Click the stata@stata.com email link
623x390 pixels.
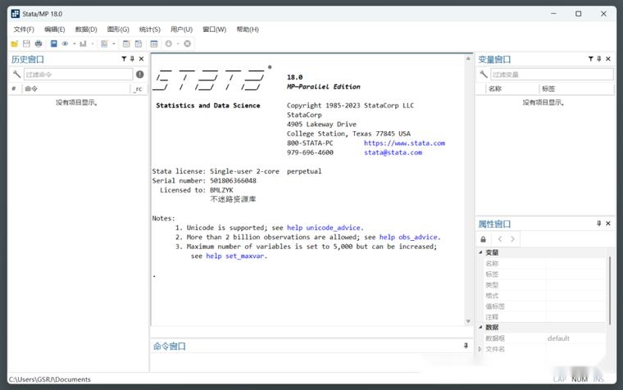[x=393, y=152]
